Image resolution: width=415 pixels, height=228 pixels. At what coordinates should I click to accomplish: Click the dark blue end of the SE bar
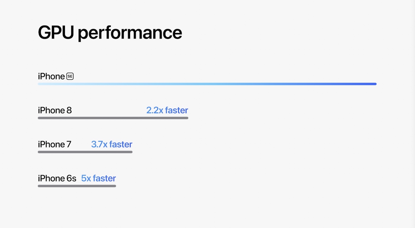(x=374, y=84)
